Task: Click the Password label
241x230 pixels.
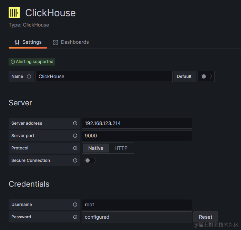Action: point(21,217)
